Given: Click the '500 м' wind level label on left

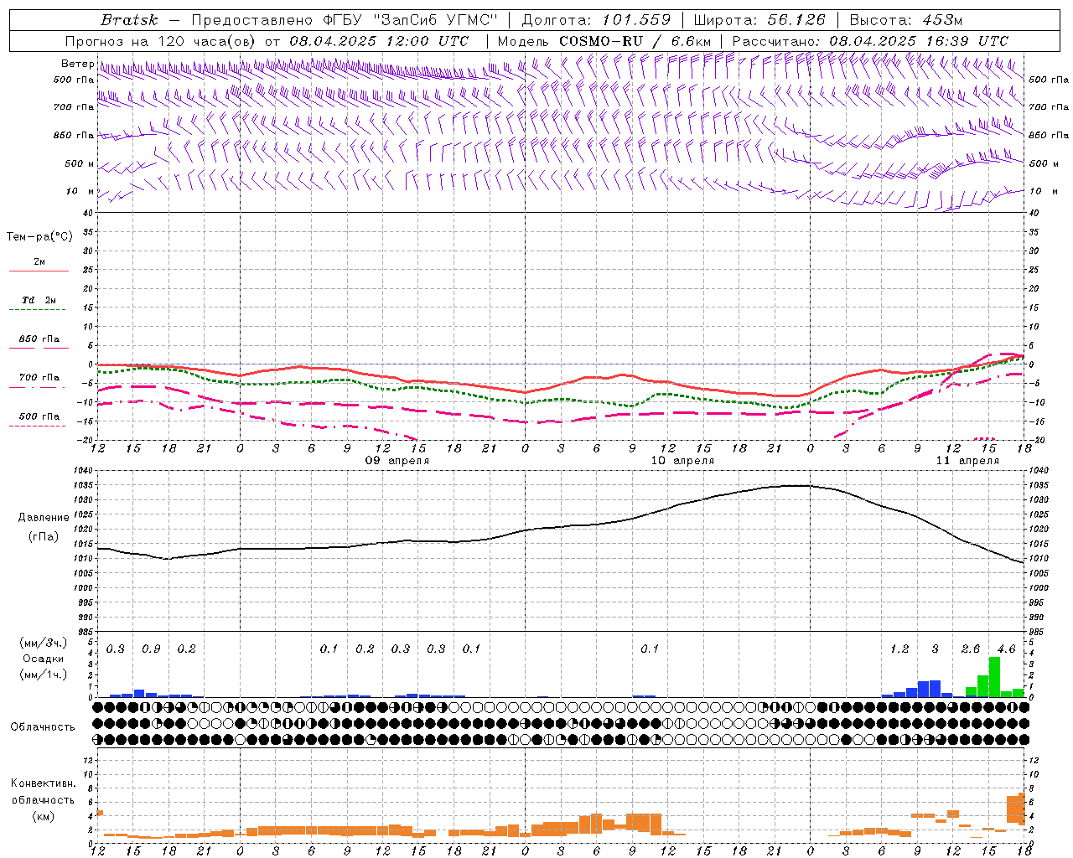Looking at the screenshot, I should point(80,163).
